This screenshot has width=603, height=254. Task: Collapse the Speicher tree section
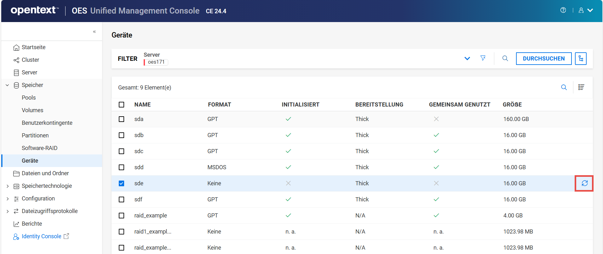[x=7, y=85]
